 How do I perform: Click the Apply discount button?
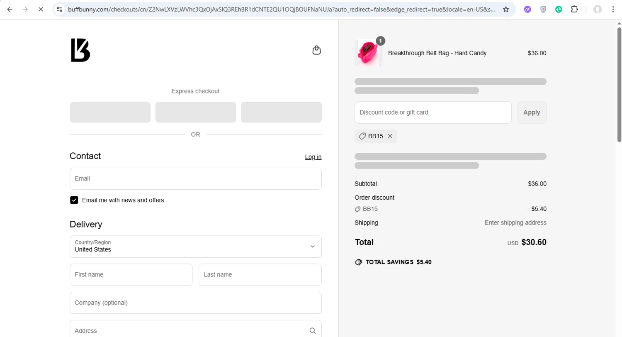click(532, 112)
